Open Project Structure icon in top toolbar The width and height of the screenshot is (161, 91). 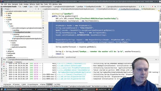(155, 7)
